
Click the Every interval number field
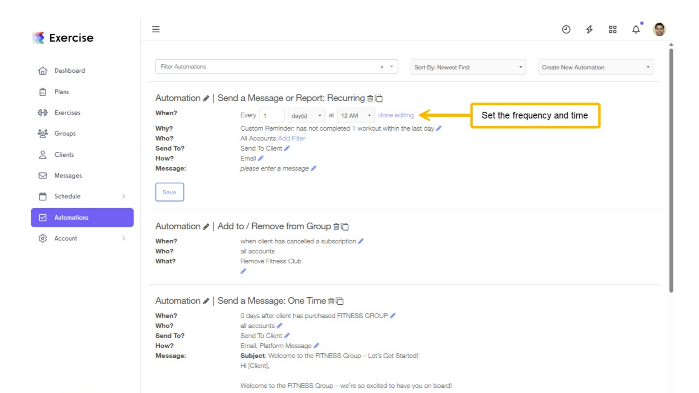click(x=272, y=115)
